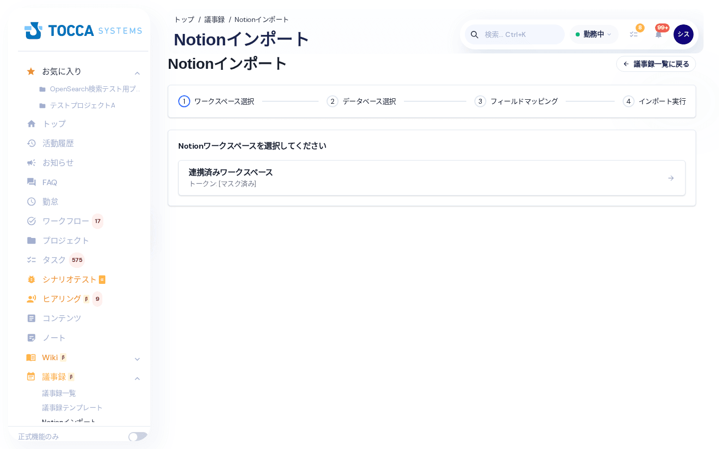Screen dimensions: 719x449
Task: Click the book icon for Wiki
Action: (31, 357)
